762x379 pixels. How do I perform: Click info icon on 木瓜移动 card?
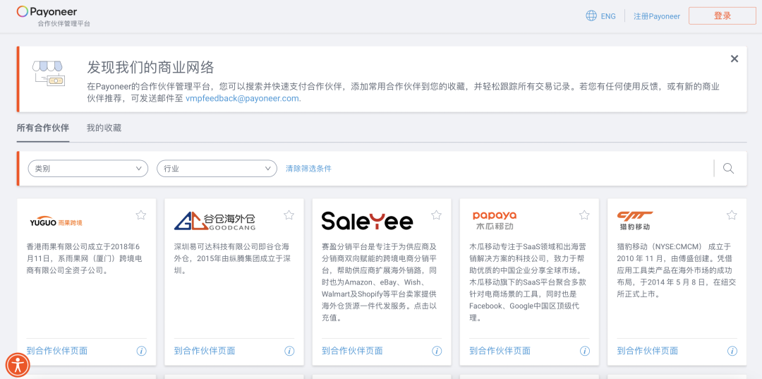[x=585, y=351]
